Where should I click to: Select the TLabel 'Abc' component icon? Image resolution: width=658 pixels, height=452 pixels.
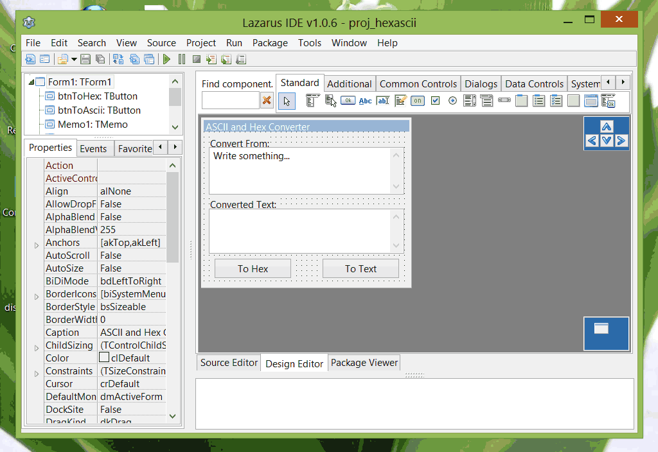[x=365, y=101]
